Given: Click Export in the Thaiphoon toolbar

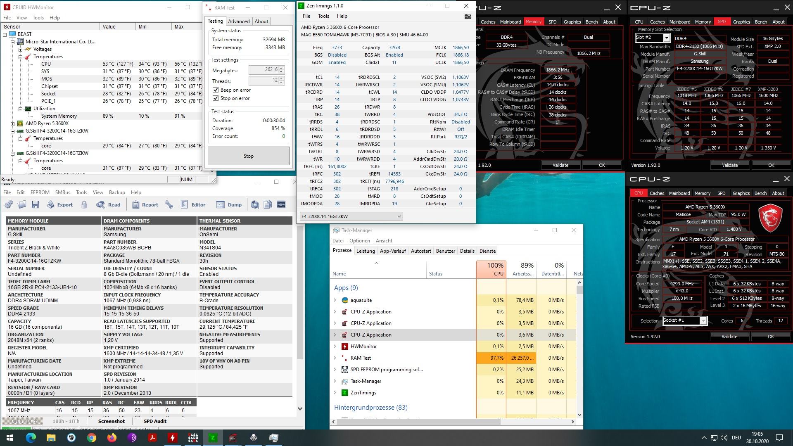Looking at the screenshot, I should (59, 204).
